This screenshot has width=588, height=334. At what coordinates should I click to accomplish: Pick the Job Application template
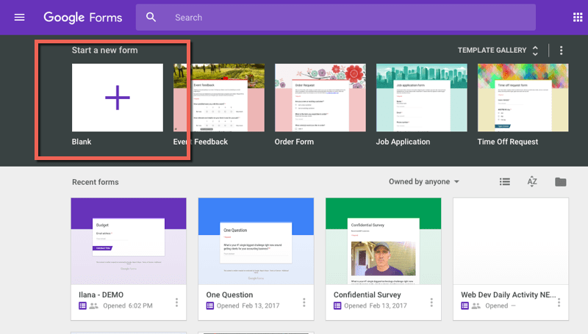[421, 98]
